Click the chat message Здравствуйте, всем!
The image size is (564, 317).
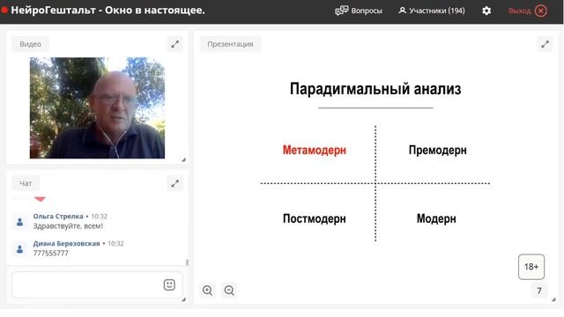point(68,226)
